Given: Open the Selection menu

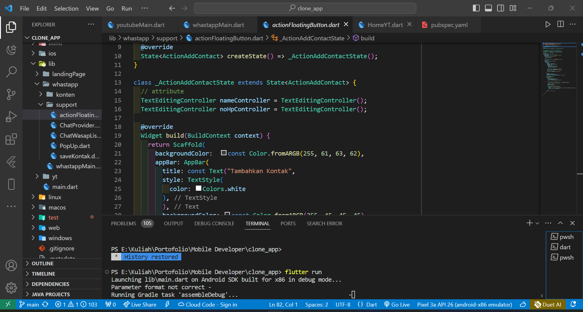Looking at the screenshot, I should pos(66,8).
